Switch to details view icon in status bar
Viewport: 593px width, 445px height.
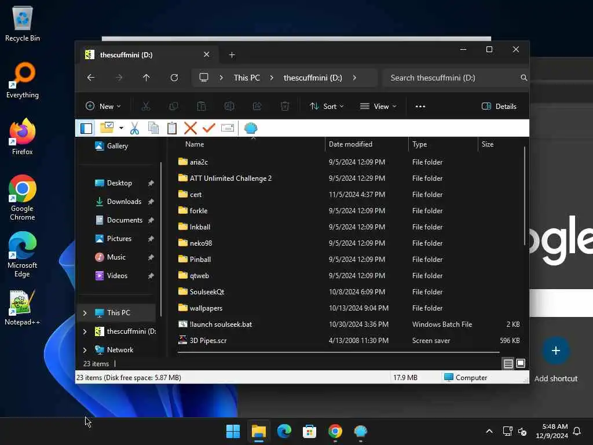(x=508, y=364)
